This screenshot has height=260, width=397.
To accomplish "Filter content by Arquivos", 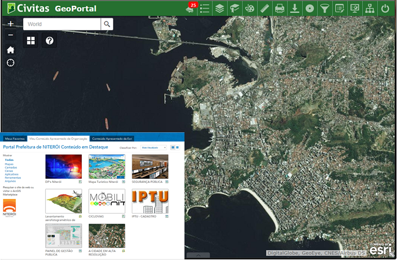I will point(10,181).
